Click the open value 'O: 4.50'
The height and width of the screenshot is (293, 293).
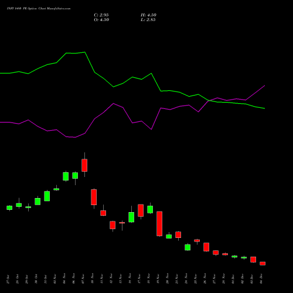click(101, 20)
